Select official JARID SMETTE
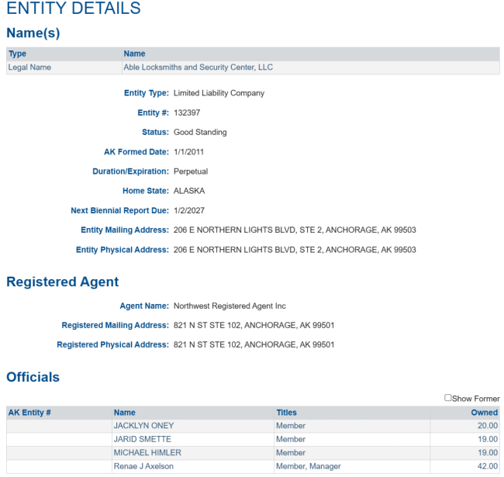This screenshot has width=504, height=477. click(143, 439)
